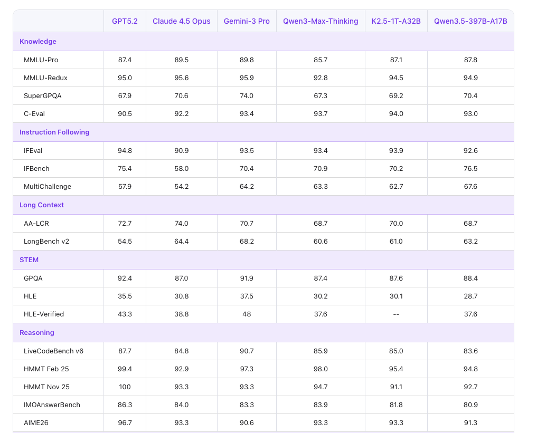Click the Knowledge section heading

[38, 41]
